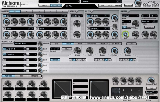The width and height of the screenshot is (160, 102).
Task: Toggle ON button for AHDSR 1 modulator
Action: click(4, 49)
